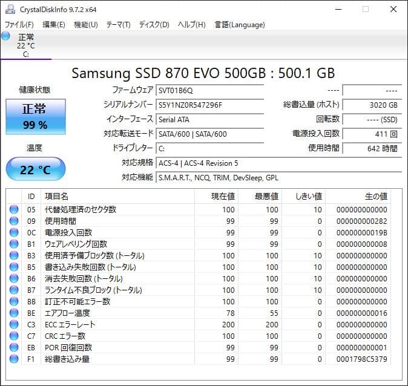Click the 生の値 column header

(x=358, y=197)
